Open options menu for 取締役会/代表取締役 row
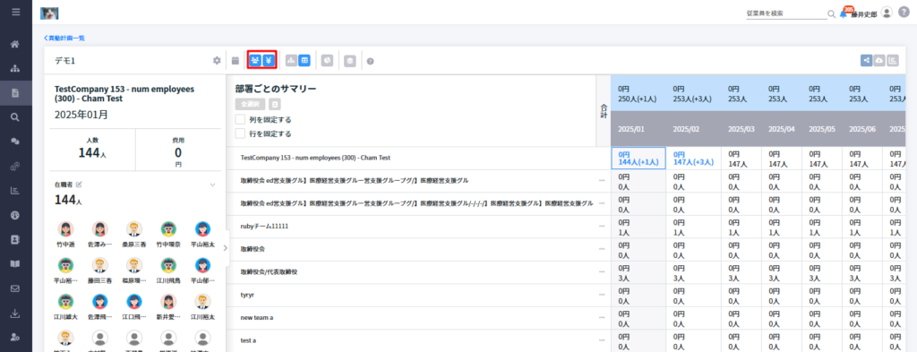This screenshot has height=352, width=917. [602, 272]
